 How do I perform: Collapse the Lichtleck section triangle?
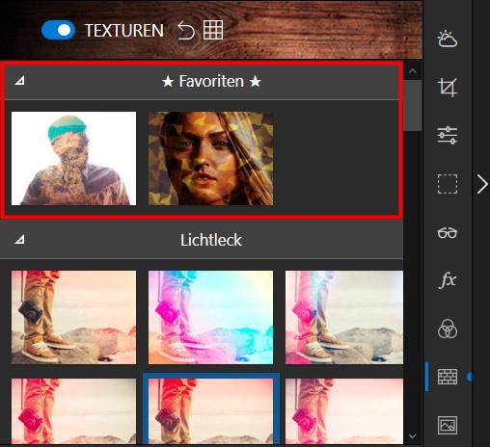point(19,240)
